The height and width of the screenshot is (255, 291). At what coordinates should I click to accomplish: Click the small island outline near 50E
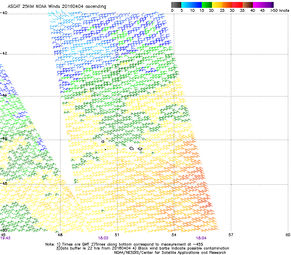103,142
